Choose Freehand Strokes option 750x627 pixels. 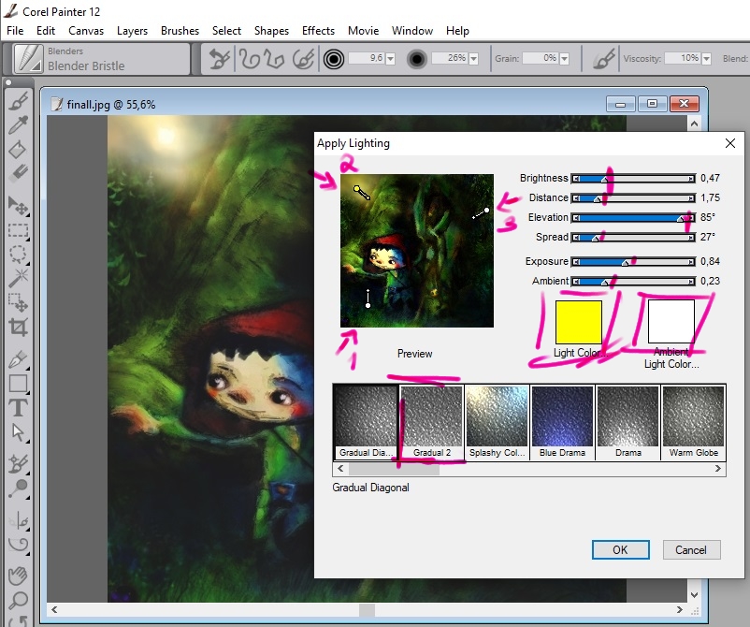249,59
